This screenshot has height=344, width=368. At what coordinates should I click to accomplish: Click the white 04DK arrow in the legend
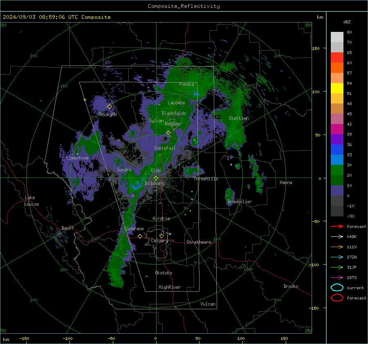(x=337, y=237)
